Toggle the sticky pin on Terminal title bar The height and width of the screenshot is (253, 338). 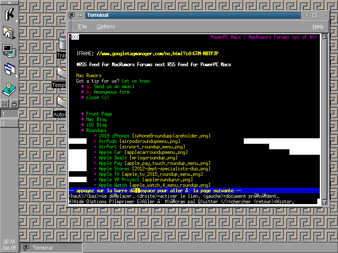click(x=80, y=15)
